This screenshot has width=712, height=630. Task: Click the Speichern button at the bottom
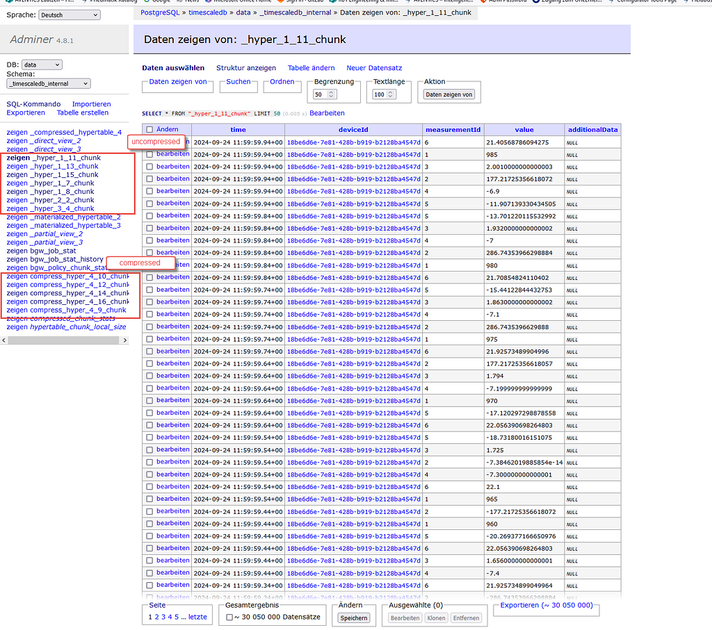pyautogui.click(x=353, y=617)
